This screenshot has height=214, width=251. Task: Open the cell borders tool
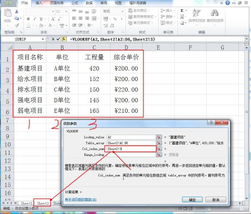click(x=28, y=25)
